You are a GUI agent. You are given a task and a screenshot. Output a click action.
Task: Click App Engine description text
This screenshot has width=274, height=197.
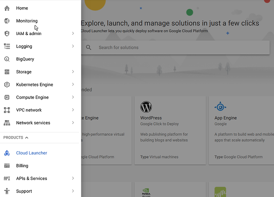(244, 137)
